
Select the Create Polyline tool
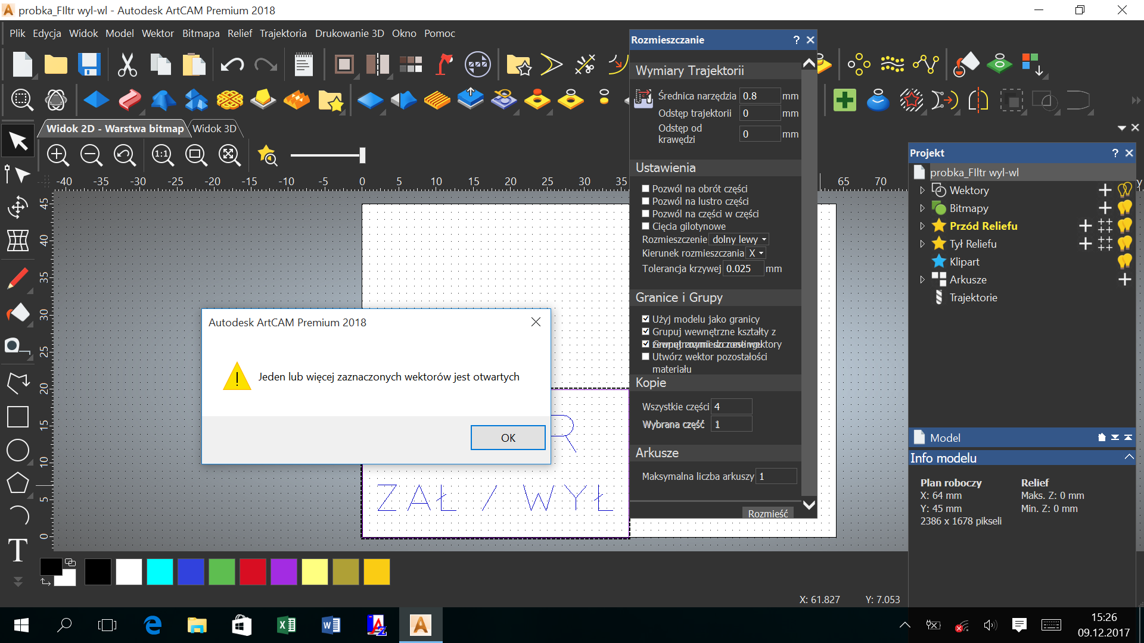18,383
